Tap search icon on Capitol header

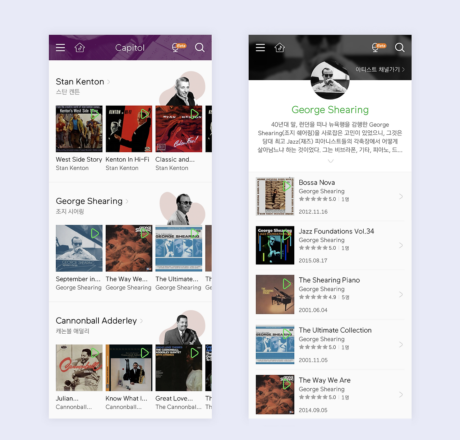(x=200, y=47)
